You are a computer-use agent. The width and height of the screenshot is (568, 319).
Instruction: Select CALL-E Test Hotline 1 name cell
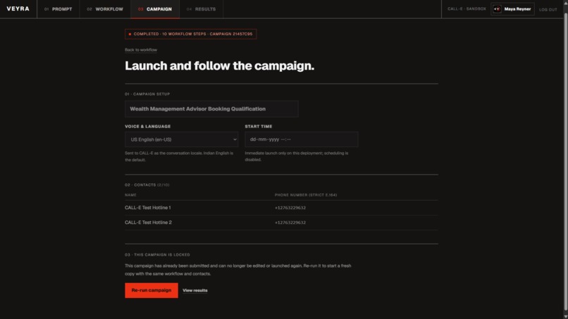148,208
